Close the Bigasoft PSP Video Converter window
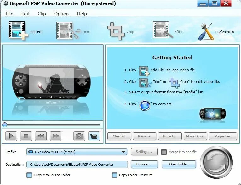The image size is (241, 185). tap(226, 3)
